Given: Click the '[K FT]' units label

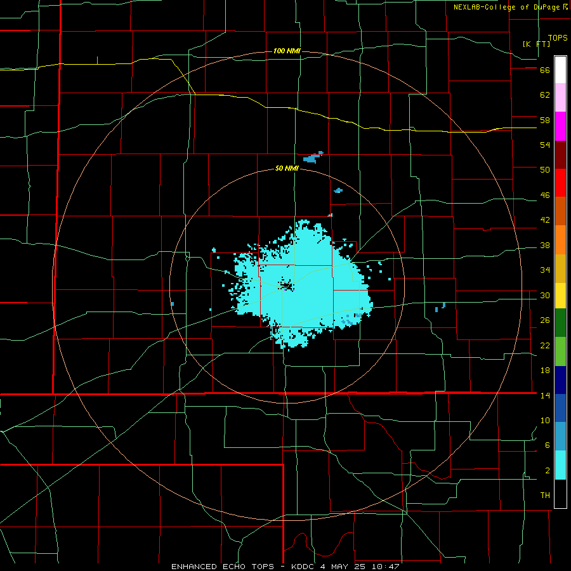Looking at the screenshot, I should 536,44.
